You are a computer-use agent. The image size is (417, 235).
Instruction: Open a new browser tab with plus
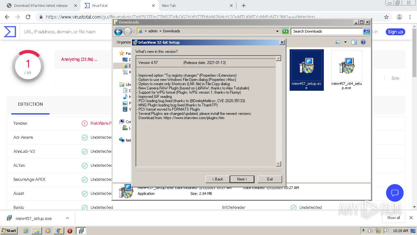point(244,6)
